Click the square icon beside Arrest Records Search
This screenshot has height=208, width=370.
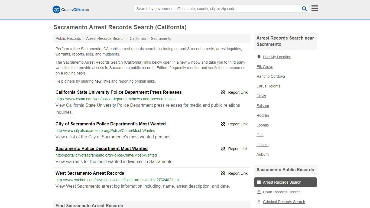click(x=259, y=182)
